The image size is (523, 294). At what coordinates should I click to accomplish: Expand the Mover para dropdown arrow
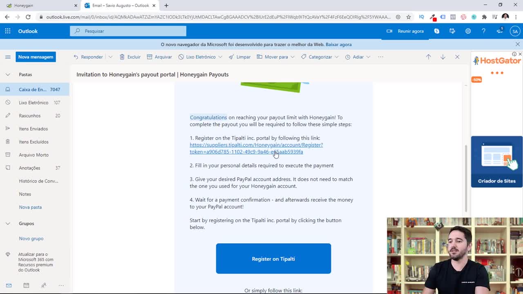pos(293,57)
